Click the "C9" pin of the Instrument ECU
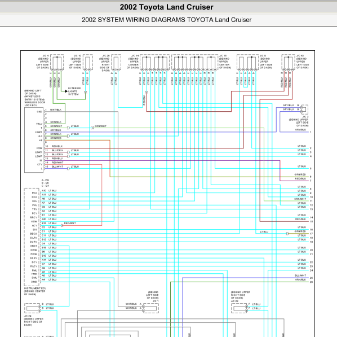 43,207
